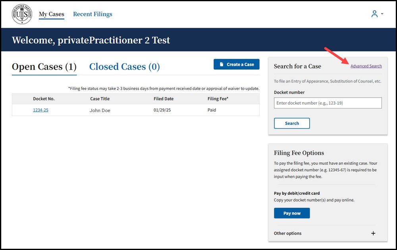
Task: Click the United States Tax Court seal logo
Action: tap(22, 14)
